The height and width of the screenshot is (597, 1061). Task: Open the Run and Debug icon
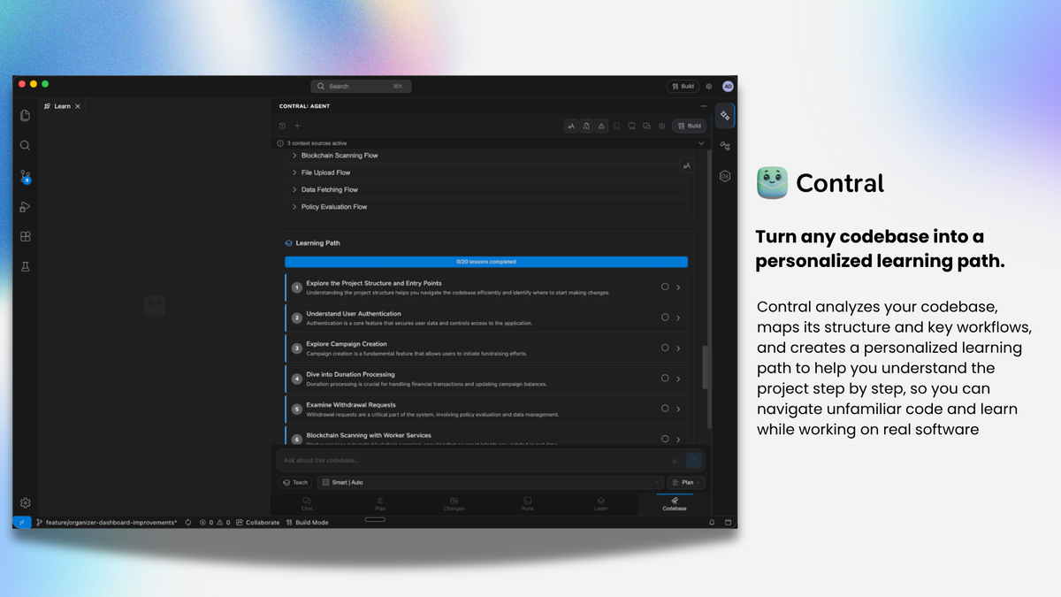tap(25, 207)
